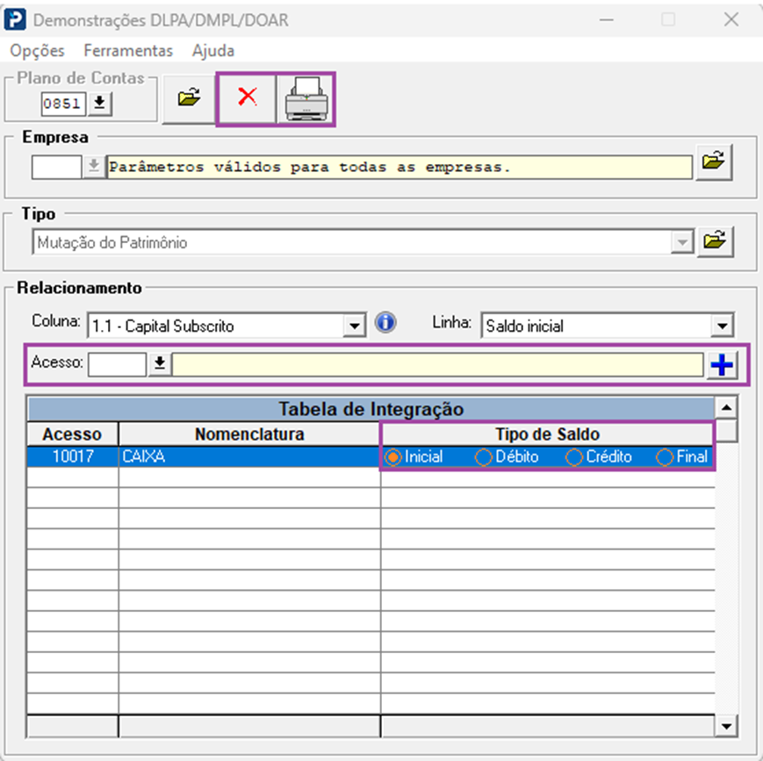Close the Demonstrações DLPA/DMPL/DOAR window

tap(731, 19)
